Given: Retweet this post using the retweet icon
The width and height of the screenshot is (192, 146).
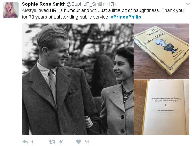Looking at the screenshot, I should [52, 142].
